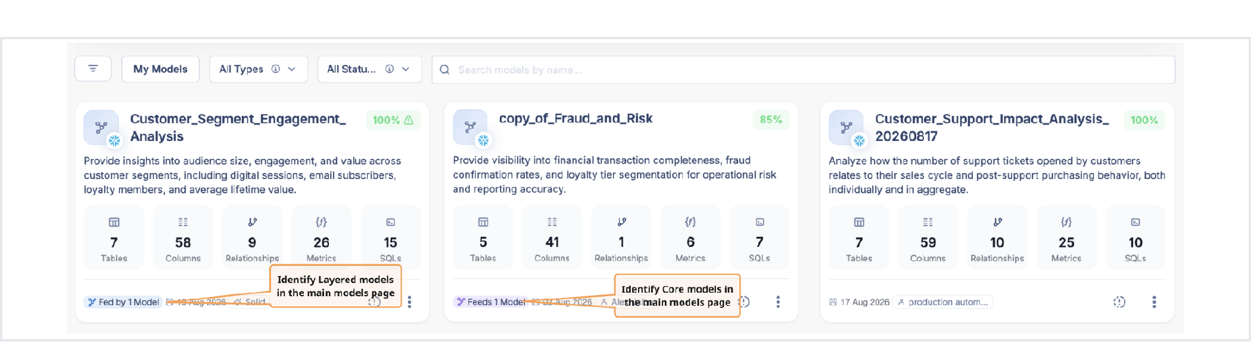Open three-dot menu on Customer_Segment card
Image resolution: width=1260 pixels, height=348 pixels.
[x=409, y=302]
